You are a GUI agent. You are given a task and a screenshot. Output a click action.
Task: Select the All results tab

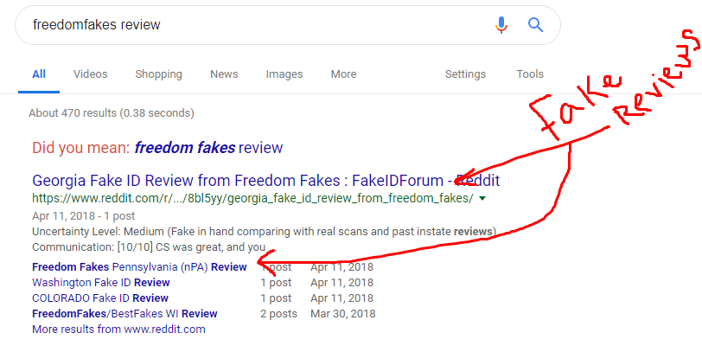tap(39, 74)
